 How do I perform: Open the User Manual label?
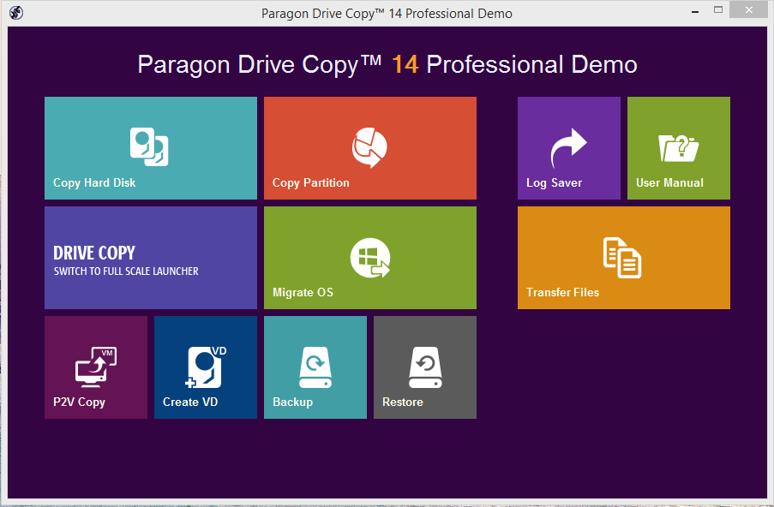click(x=669, y=183)
